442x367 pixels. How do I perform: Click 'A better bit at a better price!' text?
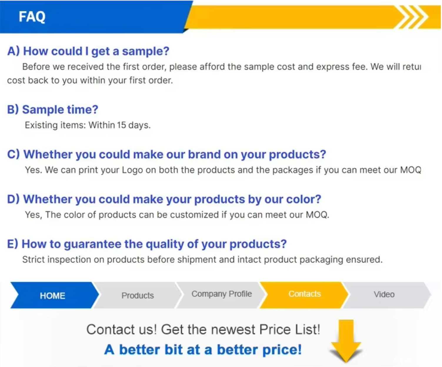coord(203,350)
